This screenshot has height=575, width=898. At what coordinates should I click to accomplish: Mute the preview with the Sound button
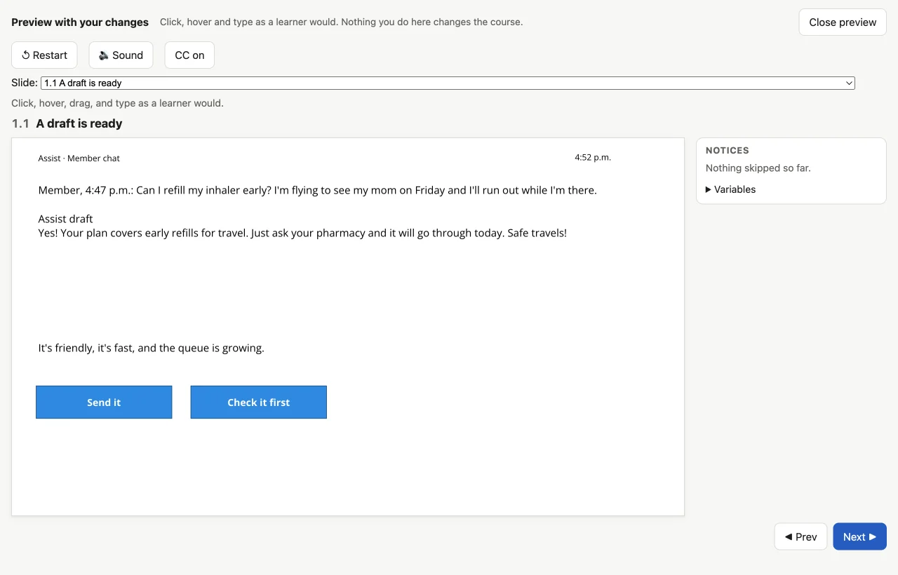[121, 55]
